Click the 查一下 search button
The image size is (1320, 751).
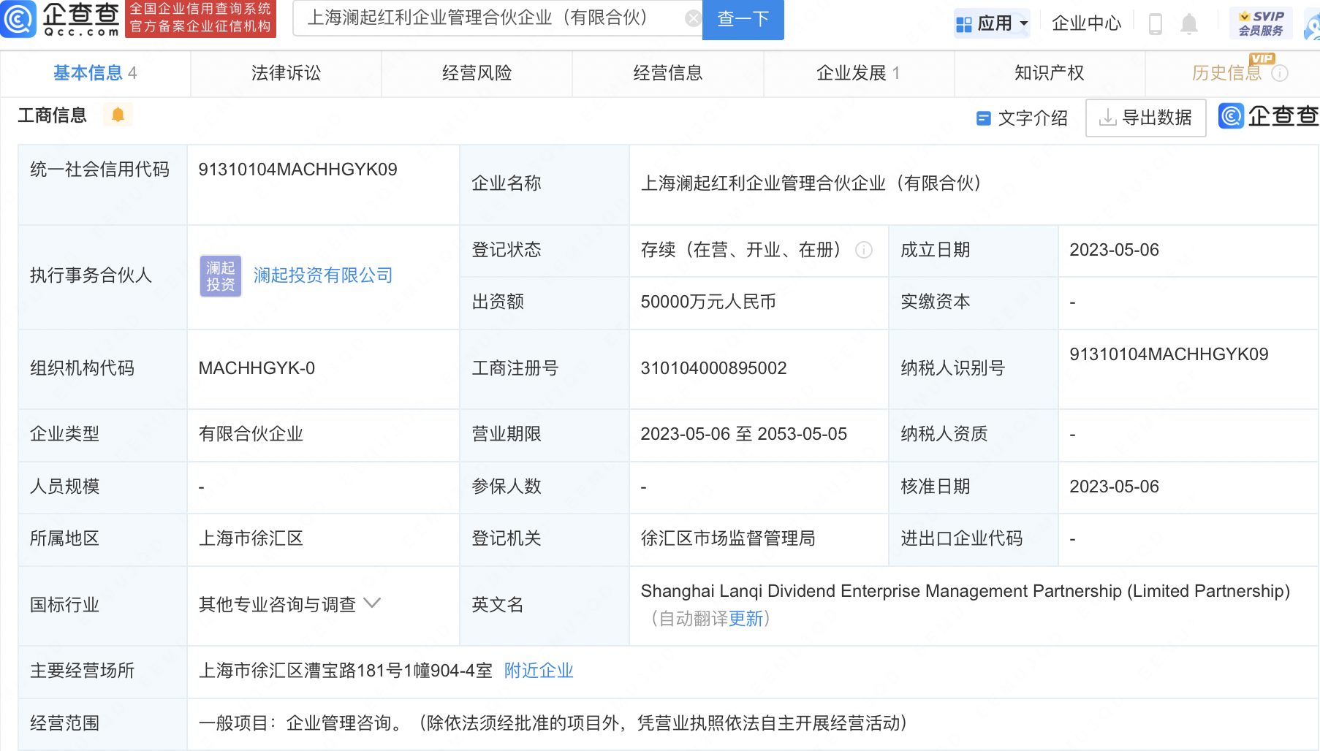coord(743,19)
